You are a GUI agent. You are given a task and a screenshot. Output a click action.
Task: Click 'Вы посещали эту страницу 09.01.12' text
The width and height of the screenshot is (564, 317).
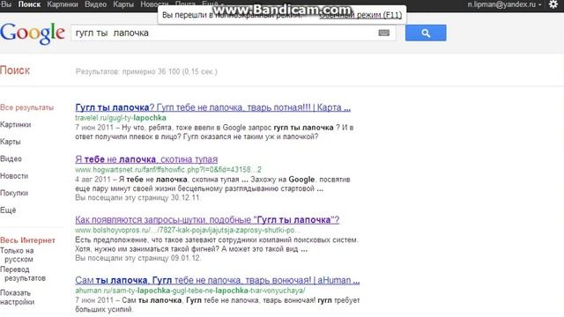click(137, 258)
